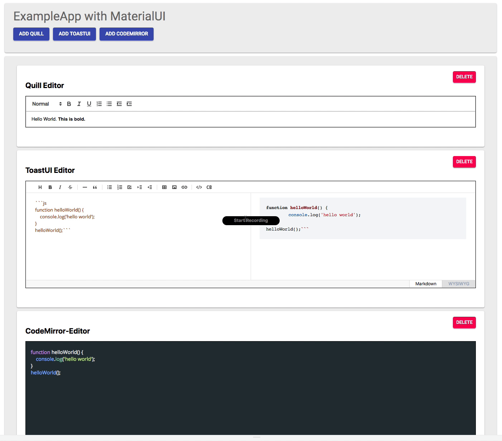Click the 'CodeMirror-Editor' heading text

pos(58,331)
